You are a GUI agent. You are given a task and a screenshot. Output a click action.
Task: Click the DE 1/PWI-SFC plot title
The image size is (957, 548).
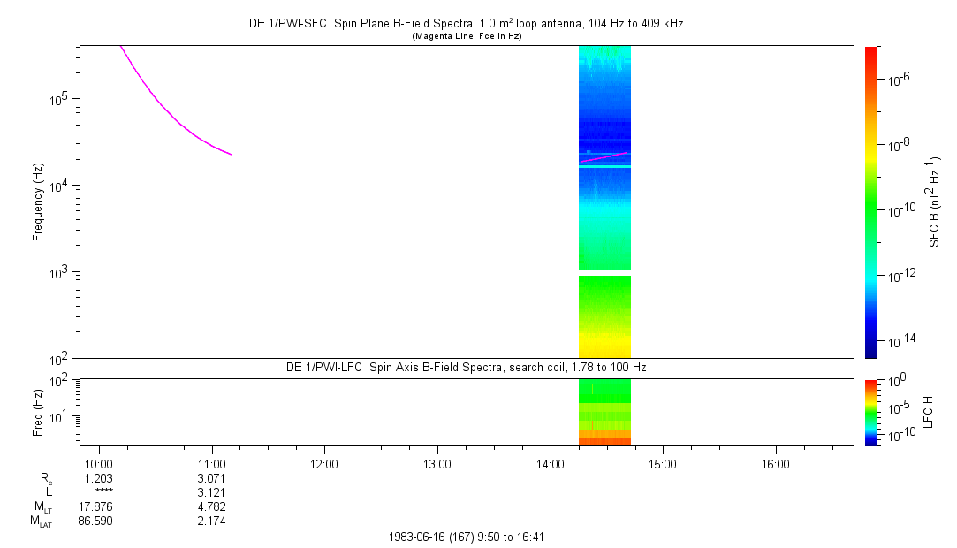coord(466,24)
